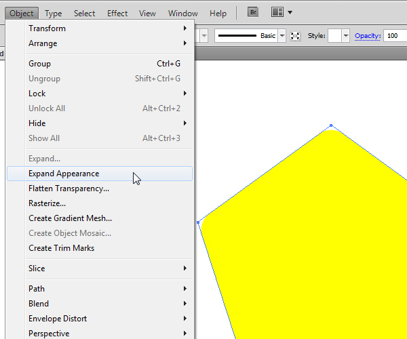Open the Arrange Documents dropdown arrow
Viewport: 407px width, 339px height.
290,12
